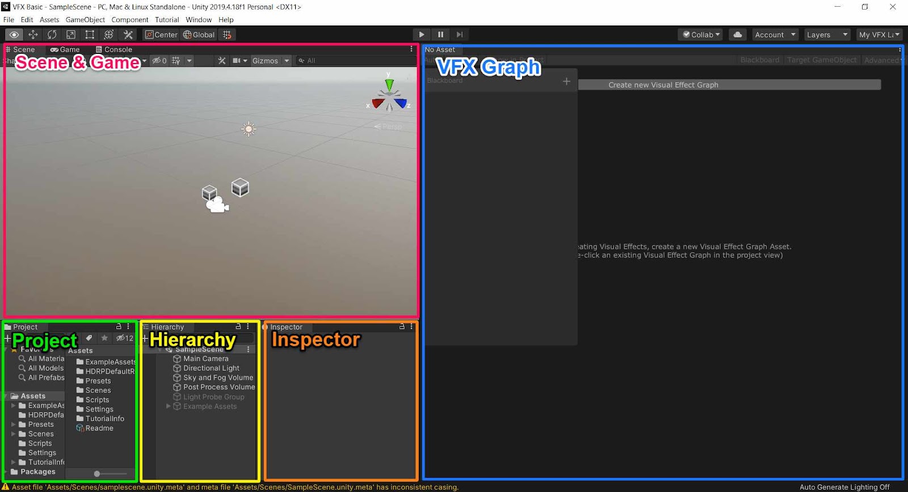908x492 pixels.
Task: Open Scene panel options menu (three dots)
Action: click(x=411, y=49)
